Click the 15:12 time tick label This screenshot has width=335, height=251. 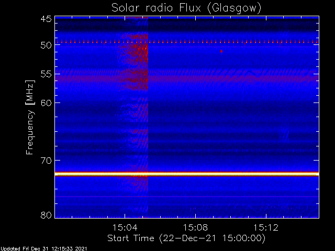pos(266,227)
